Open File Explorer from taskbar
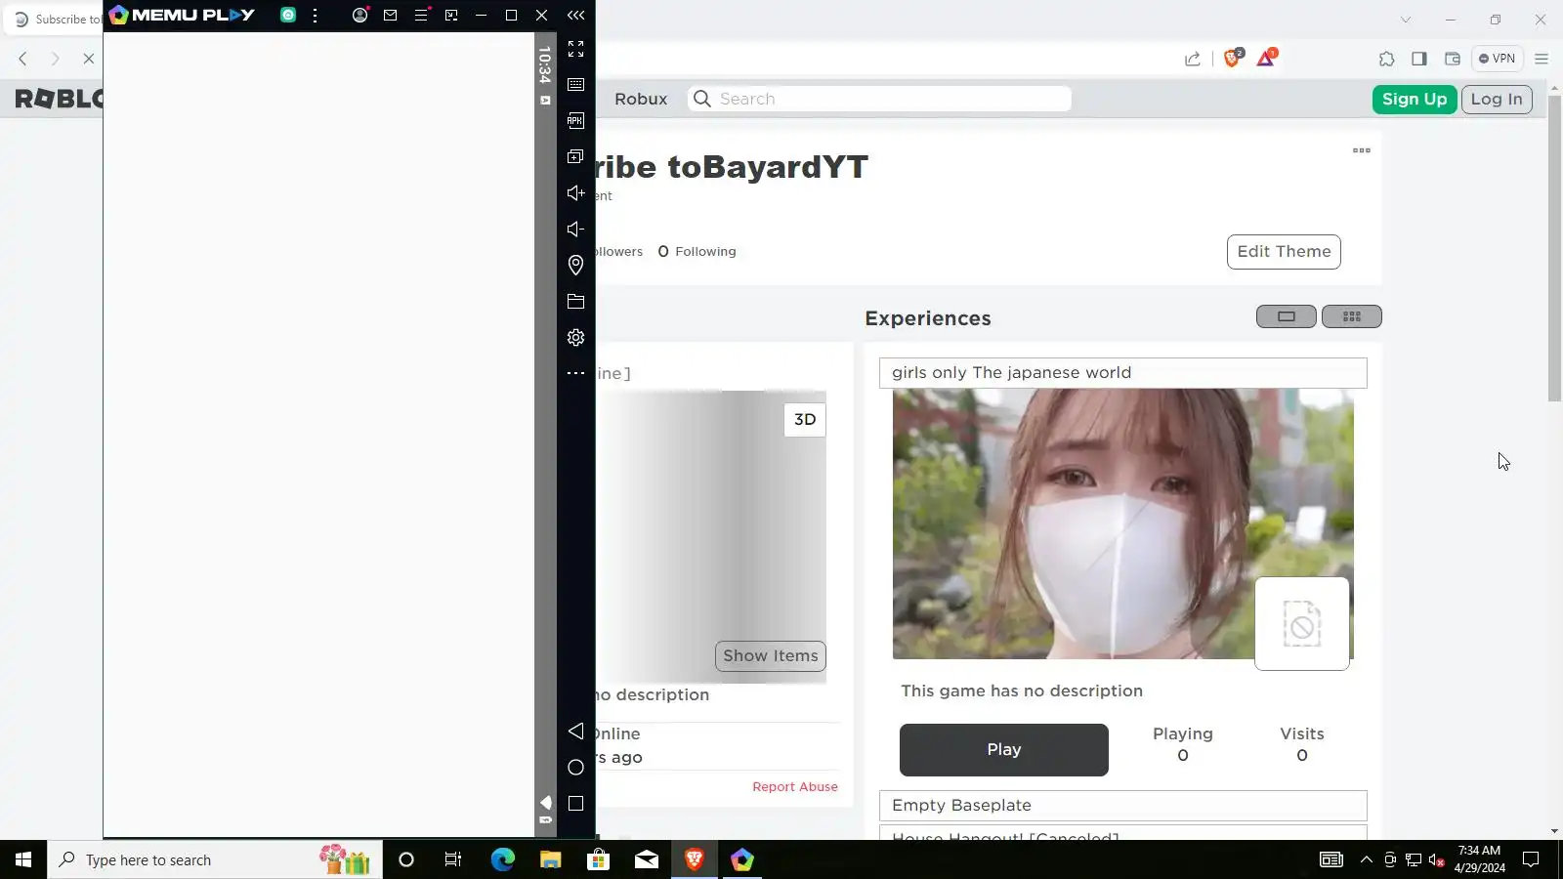This screenshot has width=1563, height=879. pyautogui.click(x=551, y=859)
